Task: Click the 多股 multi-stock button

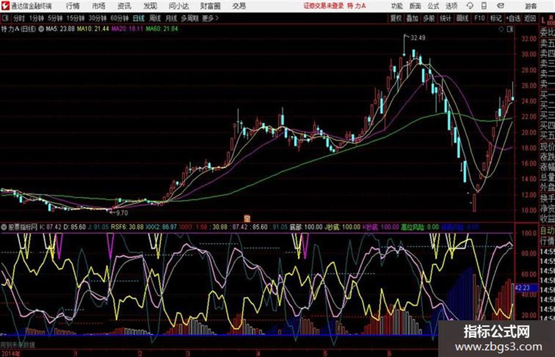Action: click(x=429, y=18)
